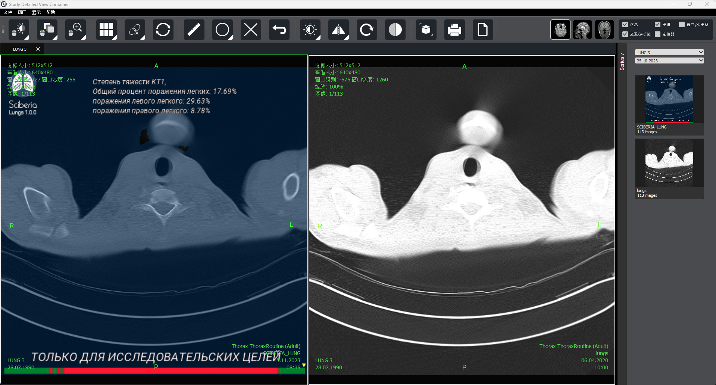Screen dimensions: 716x385
Task: Open the 窗口 menu
Action: tap(22, 12)
